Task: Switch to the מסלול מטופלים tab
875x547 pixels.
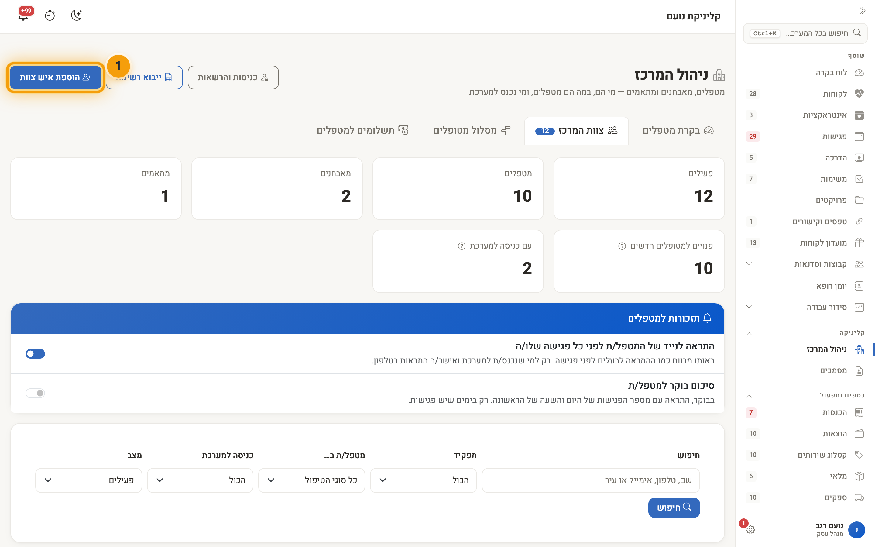Action: click(472, 131)
